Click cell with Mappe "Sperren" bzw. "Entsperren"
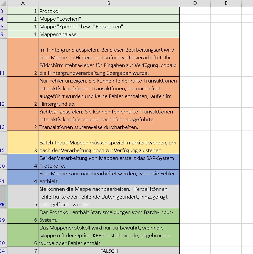Image resolution: width=253 pixels, height=254 pixels. coord(109,26)
